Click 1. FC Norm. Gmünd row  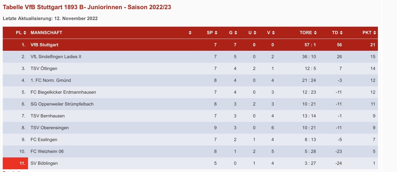point(50,80)
